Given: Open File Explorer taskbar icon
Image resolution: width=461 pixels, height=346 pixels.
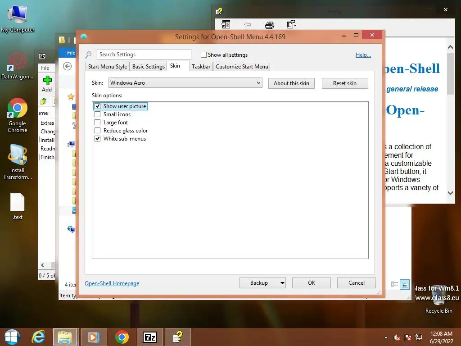Looking at the screenshot, I should pos(65,337).
